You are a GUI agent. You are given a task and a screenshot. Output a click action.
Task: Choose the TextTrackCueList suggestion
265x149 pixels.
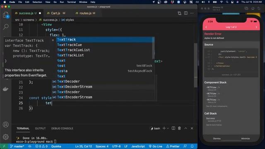pos(104,50)
